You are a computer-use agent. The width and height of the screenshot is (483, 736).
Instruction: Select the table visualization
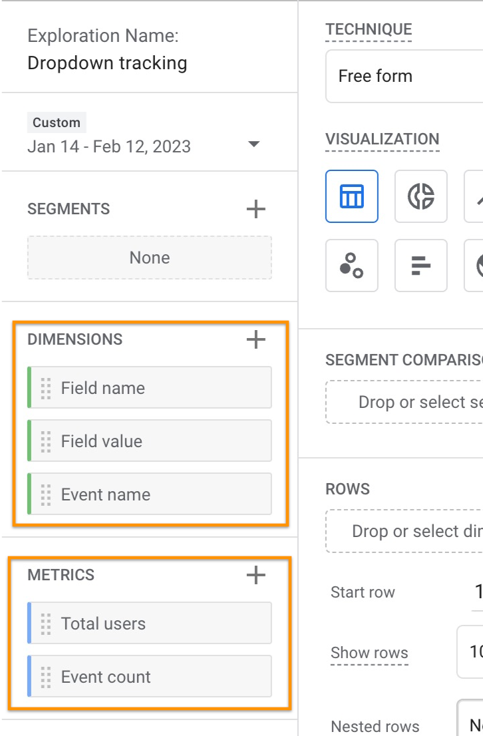(351, 196)
